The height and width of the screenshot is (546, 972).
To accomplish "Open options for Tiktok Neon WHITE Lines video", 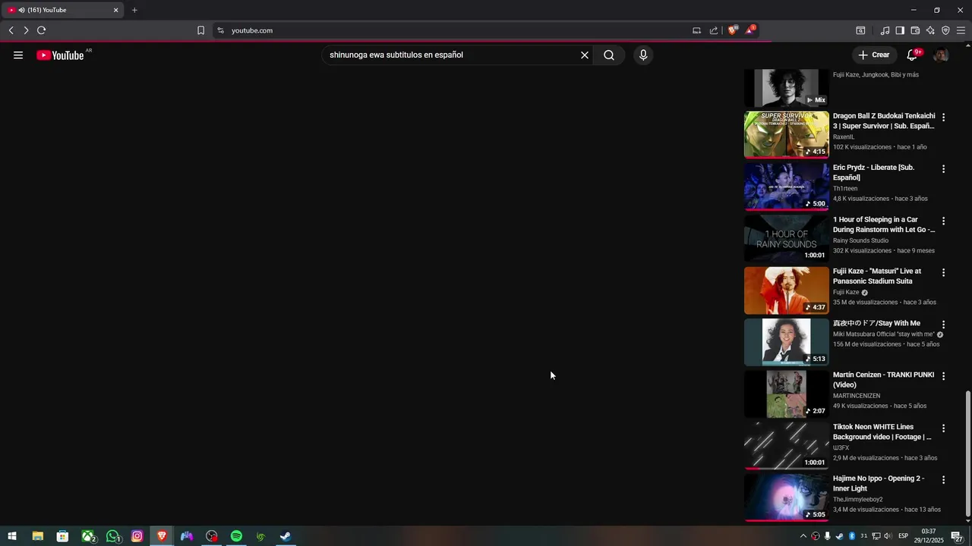I will coord(944,428).
